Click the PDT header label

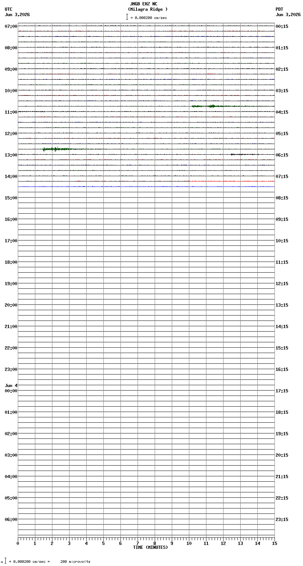tap(279, 9)
